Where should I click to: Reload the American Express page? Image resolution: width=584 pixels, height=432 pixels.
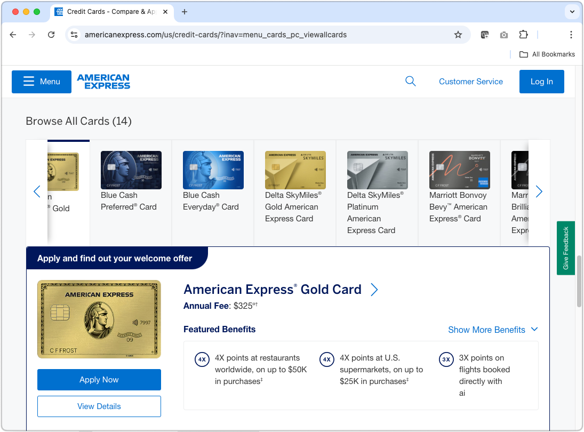[x=51, y=35]
